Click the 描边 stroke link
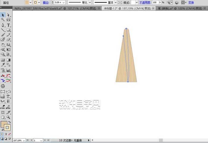 [46, 2]
